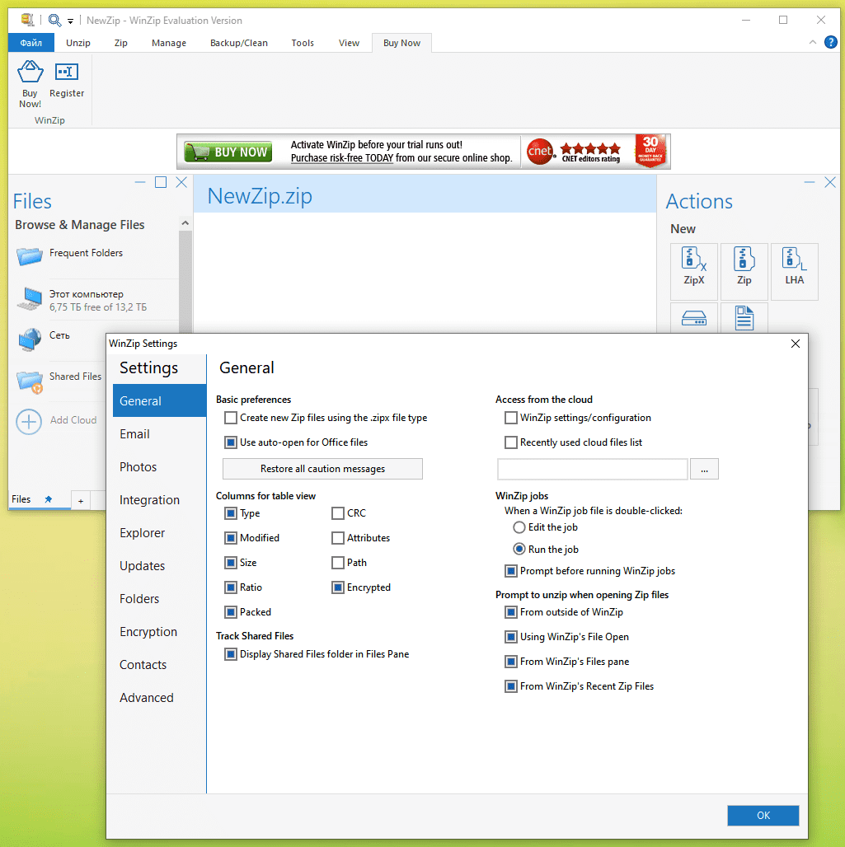The height and width of the screenshot is (847, 845).
Task: Click the WinZip app icon in title bar
Action: point(27,20)
